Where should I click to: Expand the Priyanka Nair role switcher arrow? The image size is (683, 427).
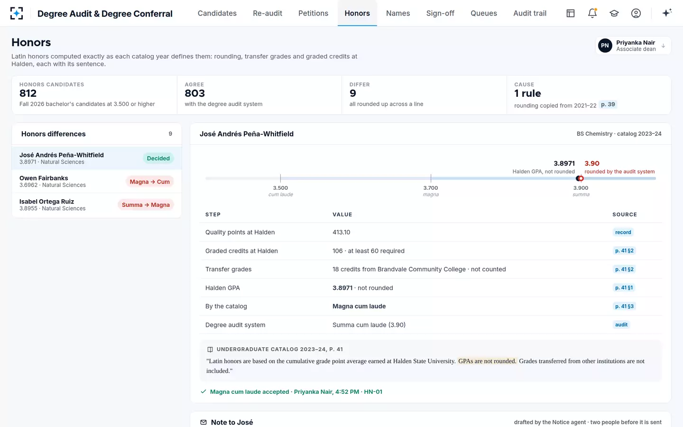click(663, 46)
